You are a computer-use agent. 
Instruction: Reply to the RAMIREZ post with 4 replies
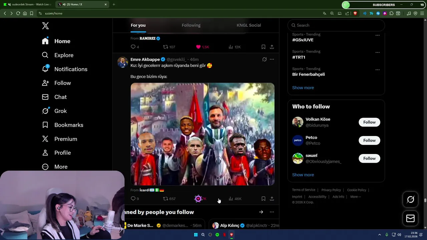point(135,47)
